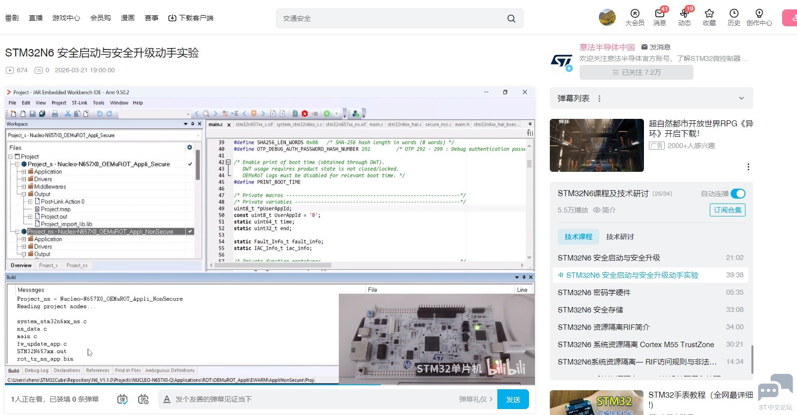797x415 pixels.
Task: Click the 意法半导体中国 uploader avatar
Action: [x=561, y=61]
